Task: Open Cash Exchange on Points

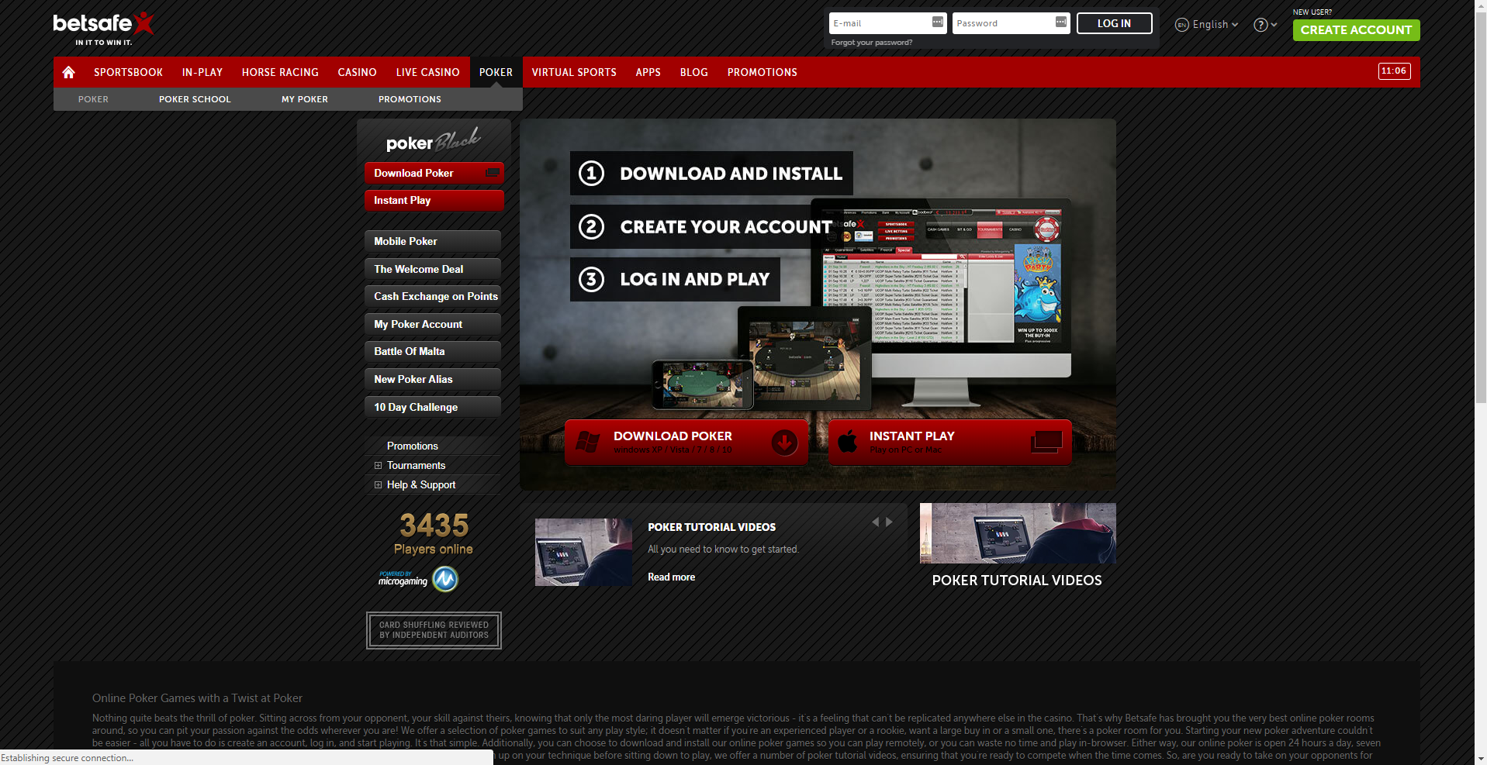Action: point(433,296)
